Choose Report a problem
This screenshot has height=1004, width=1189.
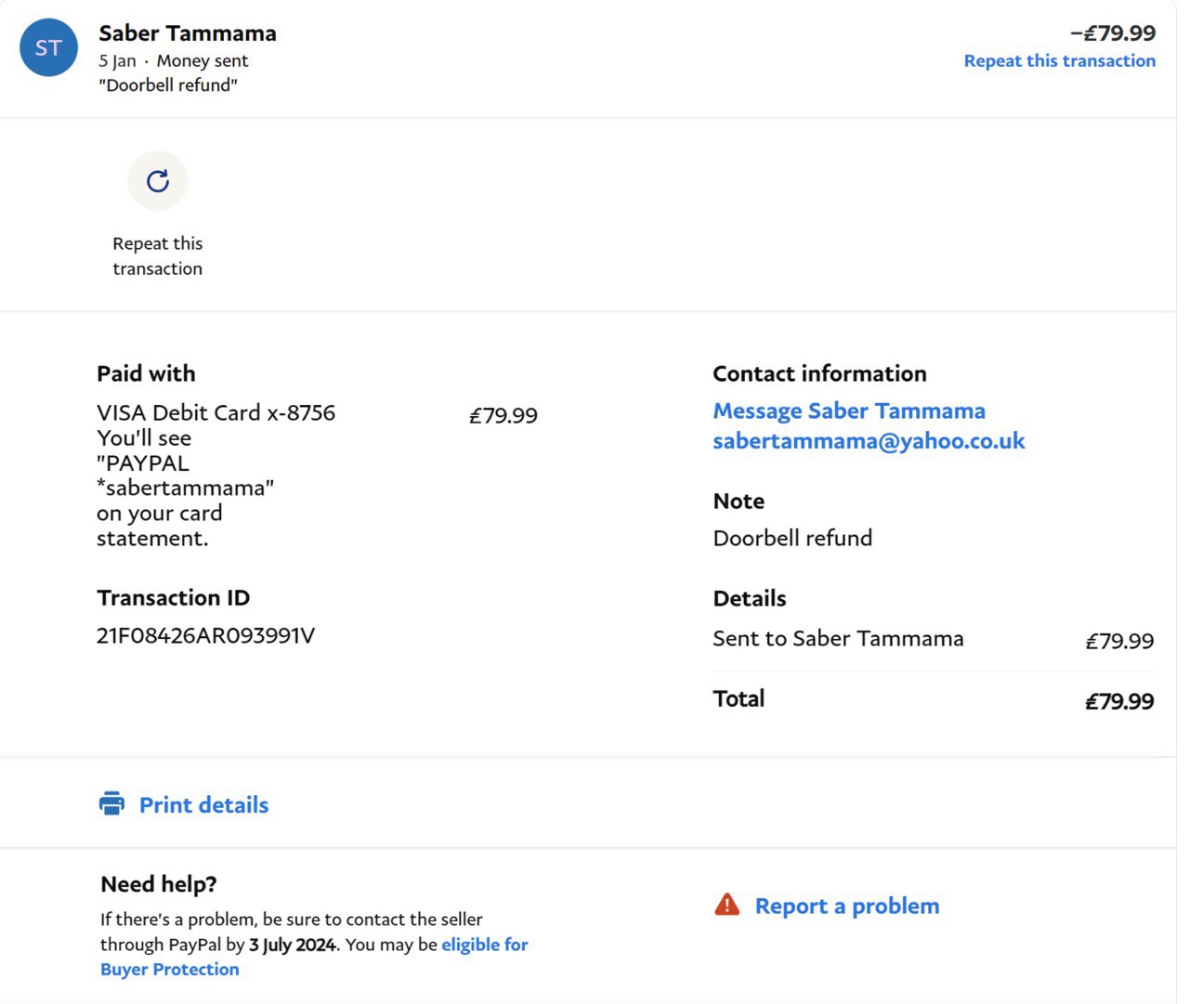[846, 906]
